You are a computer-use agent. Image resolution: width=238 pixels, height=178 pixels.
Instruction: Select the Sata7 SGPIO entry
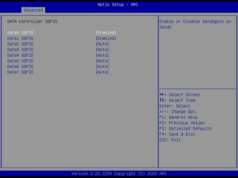click(19, 72)
